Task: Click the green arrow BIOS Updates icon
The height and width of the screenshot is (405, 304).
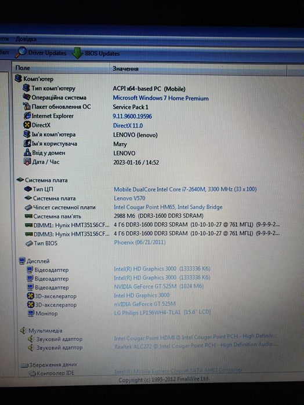Action: pos(77,53)
